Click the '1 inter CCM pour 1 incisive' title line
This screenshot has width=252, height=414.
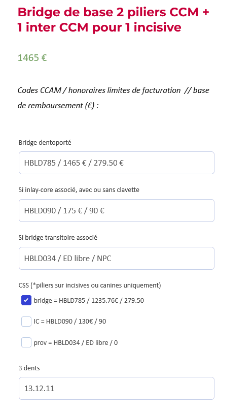pyautogui.click(x=99, y=27)
